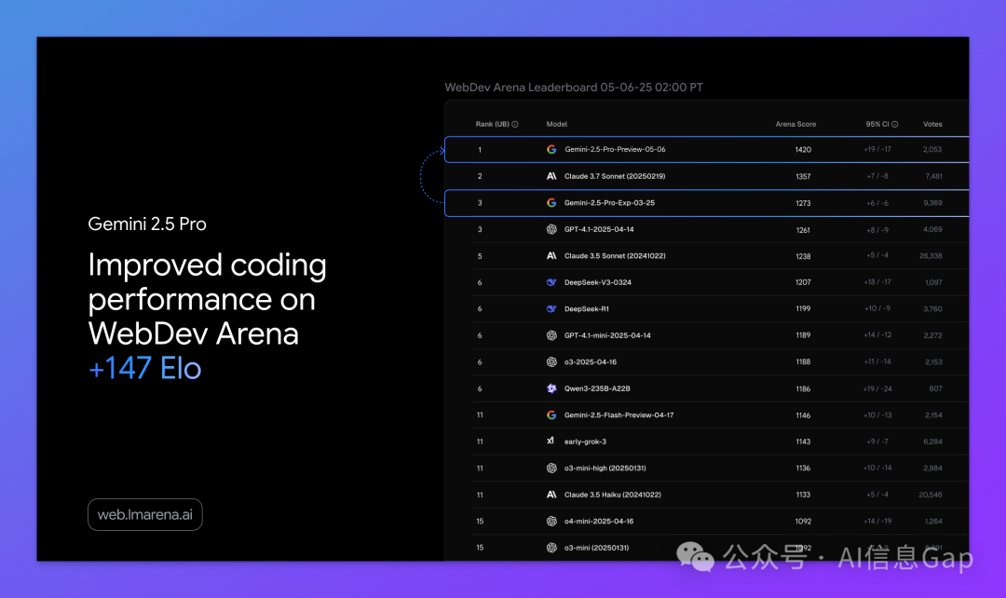Click the Qwen icon beside Qwen3-235B-A22B
The image size is (1006, 598).
click(551, 388)
